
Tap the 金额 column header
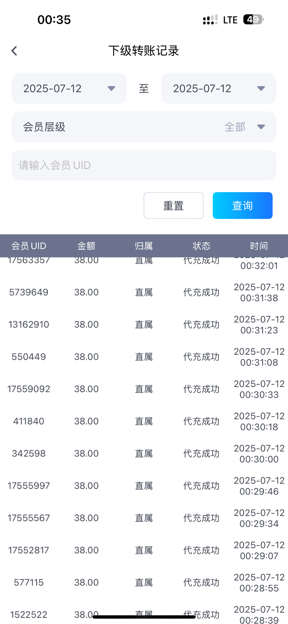point(86,246)
